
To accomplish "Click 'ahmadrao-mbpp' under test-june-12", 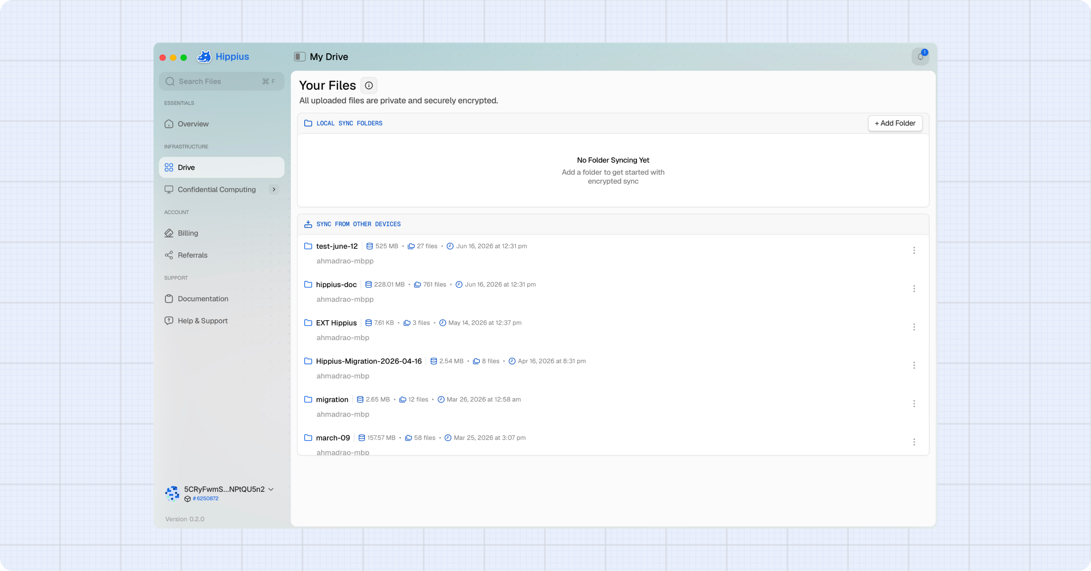I will coord(345,261).
